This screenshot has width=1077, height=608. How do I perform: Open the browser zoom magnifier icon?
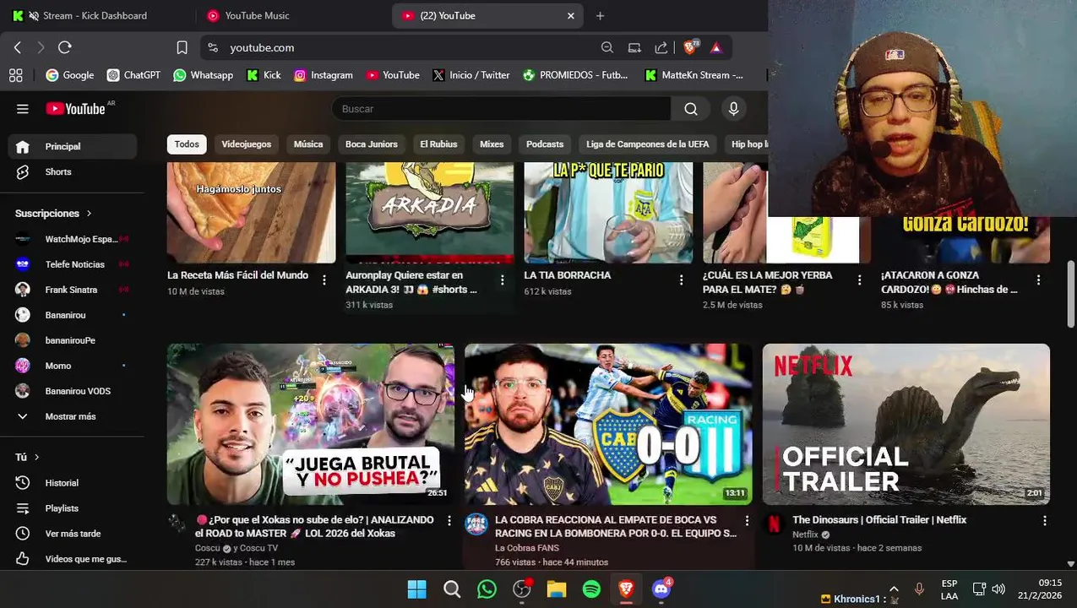(607, 47)
